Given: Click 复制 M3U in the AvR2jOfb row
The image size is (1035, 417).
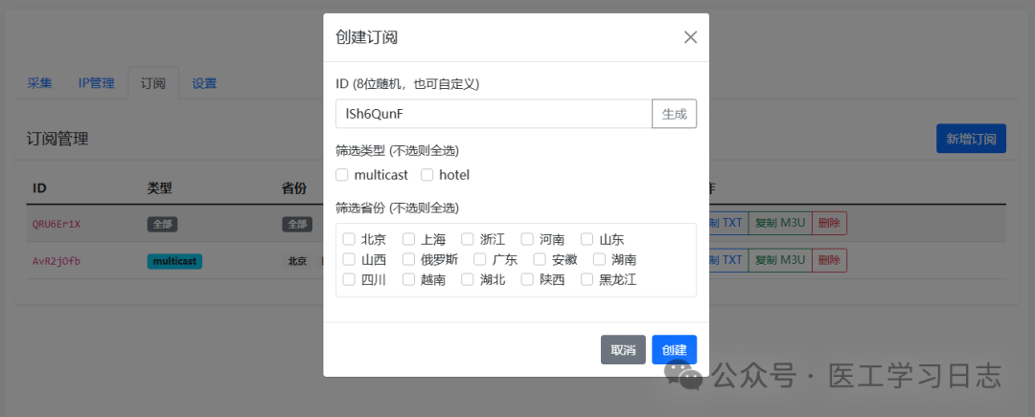Looking at the screenshot, I should tap(780, 260).
